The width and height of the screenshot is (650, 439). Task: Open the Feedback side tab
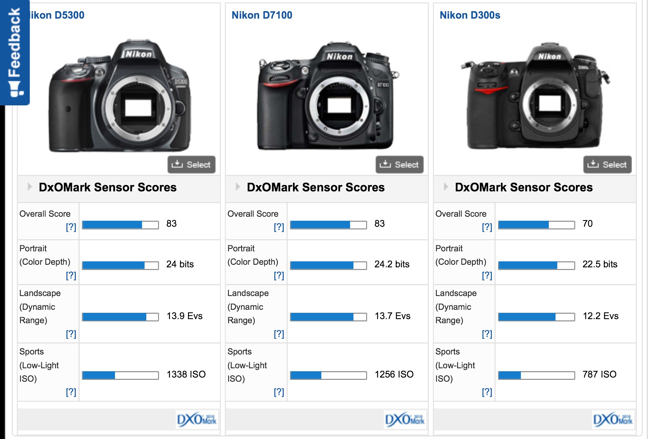15,52
